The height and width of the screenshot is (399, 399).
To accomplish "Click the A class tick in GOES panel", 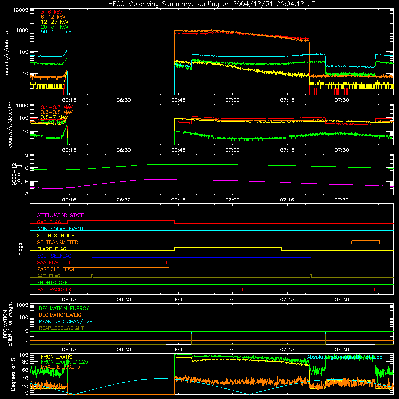I will point(27,193).
